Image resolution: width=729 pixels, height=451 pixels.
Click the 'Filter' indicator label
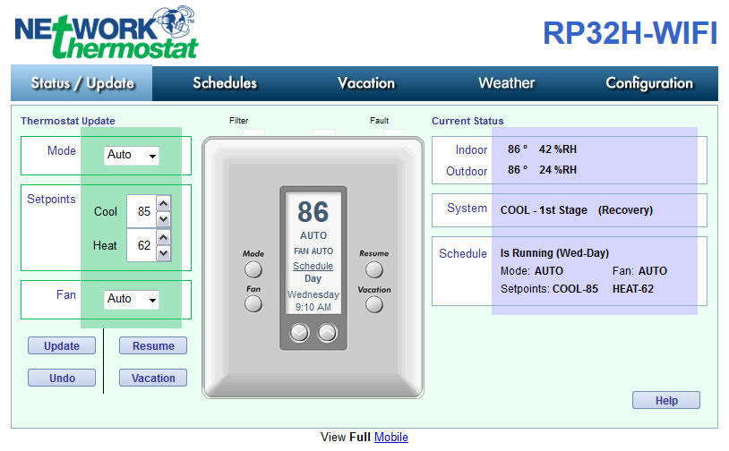pos(238,121)
